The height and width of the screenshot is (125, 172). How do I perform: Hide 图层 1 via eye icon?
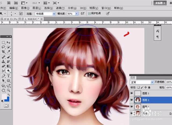pyautogui.click(x=131, y=106)
